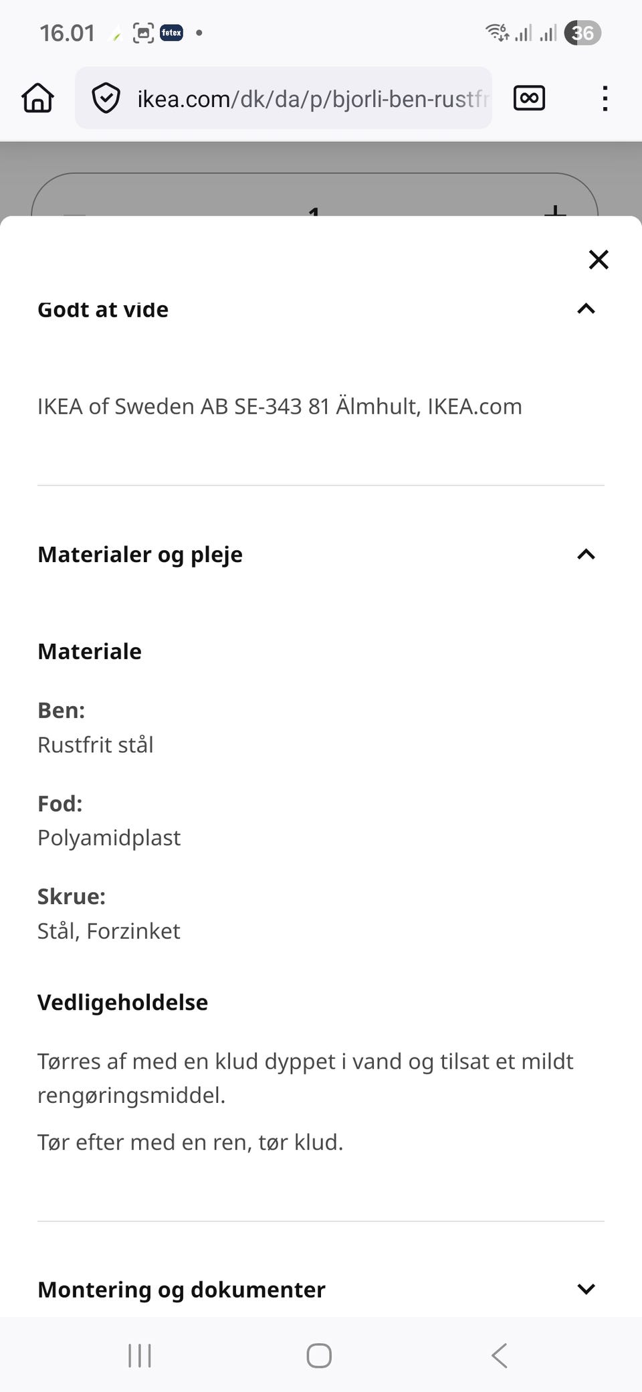Screen dimensions: 642x1392
Task: Tap the battery level indicator
Action: coord(582,32)
